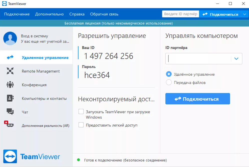249x167 pixels.
Task: Click the Чат speech bubbles icon
Action: [10, 112]
